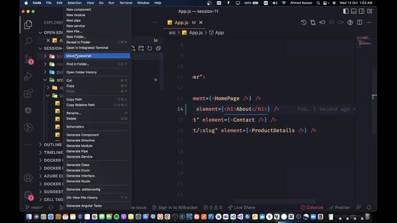Open the Apple menu
The height and width of the screenshot is (223, 397).
tap(26, 2)
